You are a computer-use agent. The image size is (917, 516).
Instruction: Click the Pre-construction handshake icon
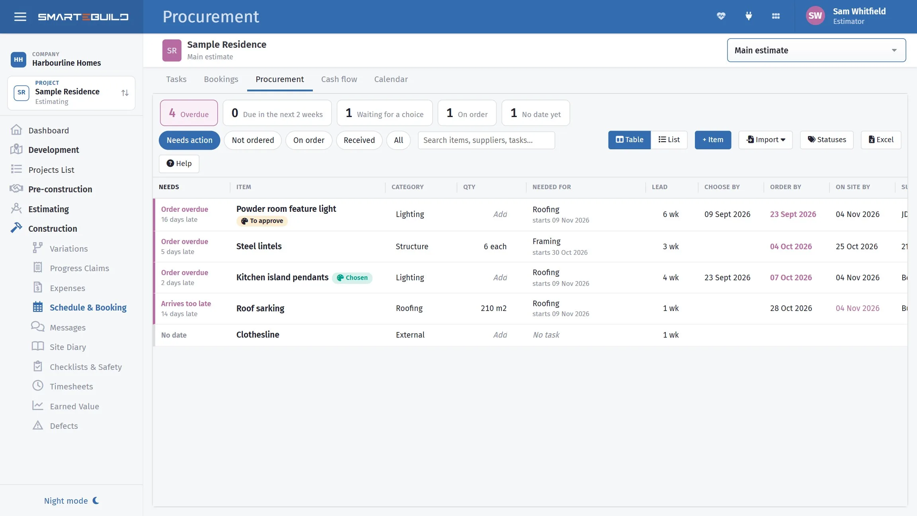click(16, 189)
